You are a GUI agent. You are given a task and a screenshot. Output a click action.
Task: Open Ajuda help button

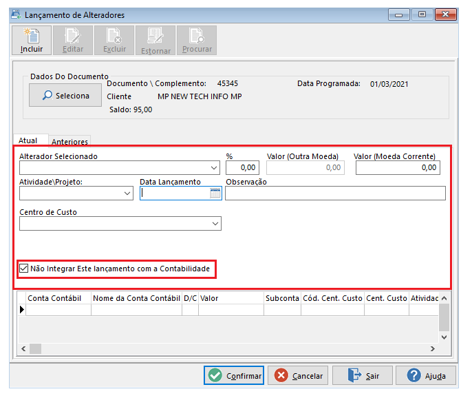coord(426,375)
